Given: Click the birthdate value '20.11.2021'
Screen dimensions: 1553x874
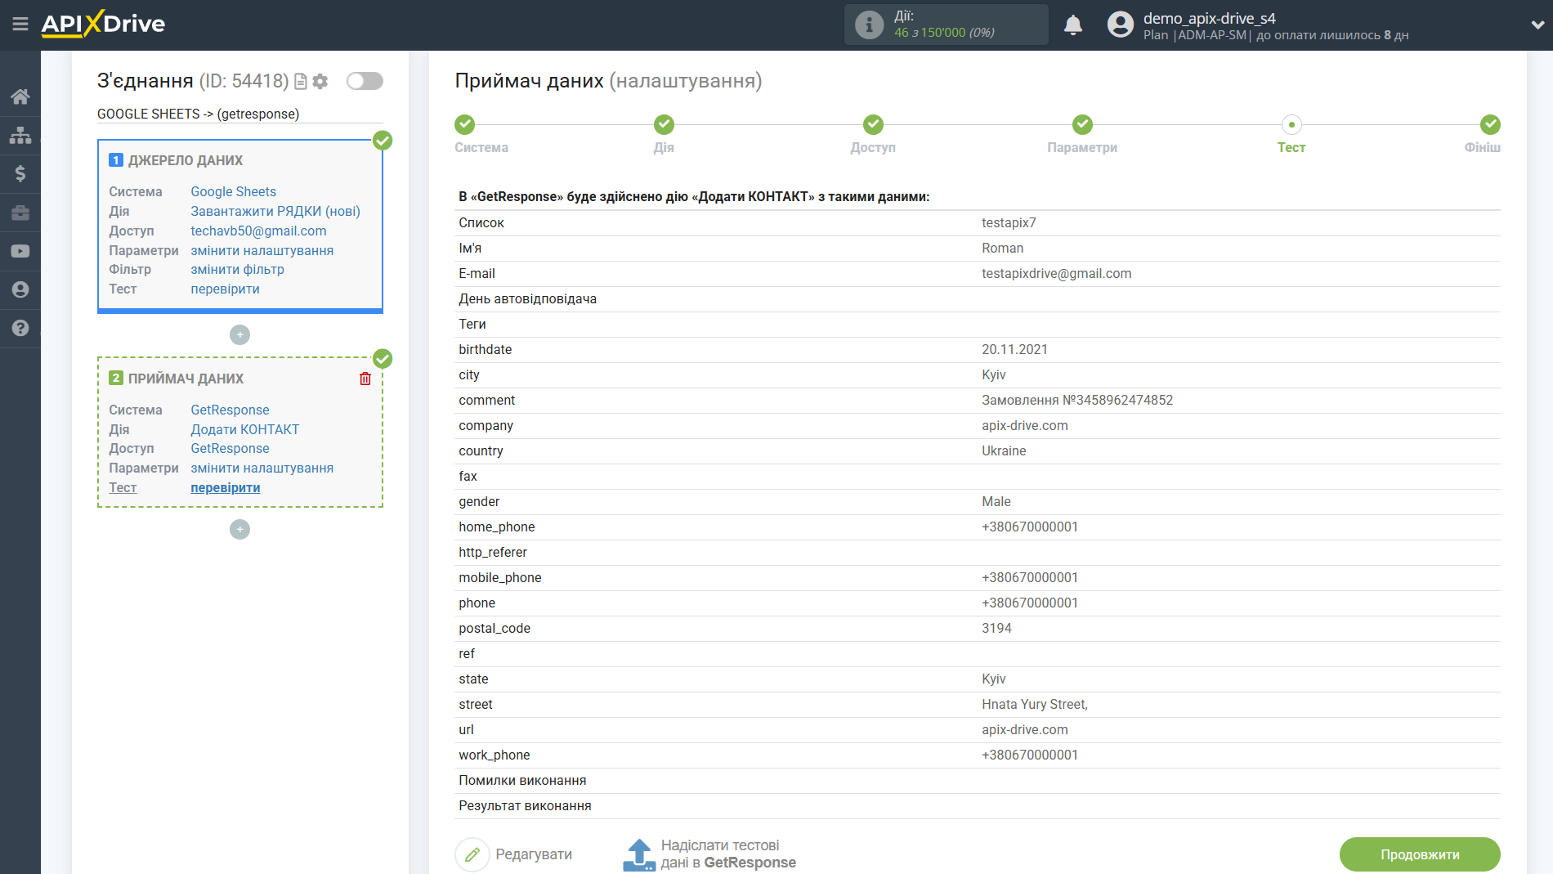Looking at the screenshot, I should pos(1014,349).
